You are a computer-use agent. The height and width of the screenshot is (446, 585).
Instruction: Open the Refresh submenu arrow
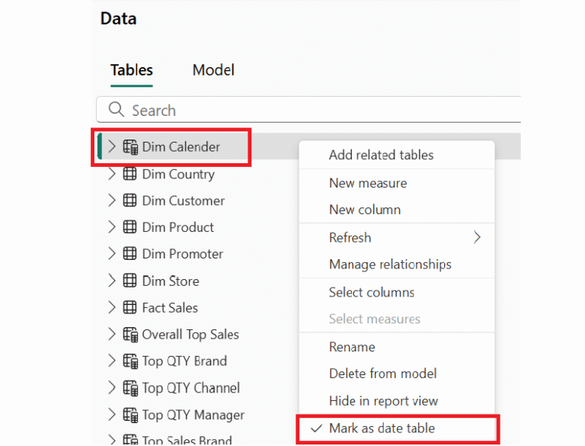[477, 237]
